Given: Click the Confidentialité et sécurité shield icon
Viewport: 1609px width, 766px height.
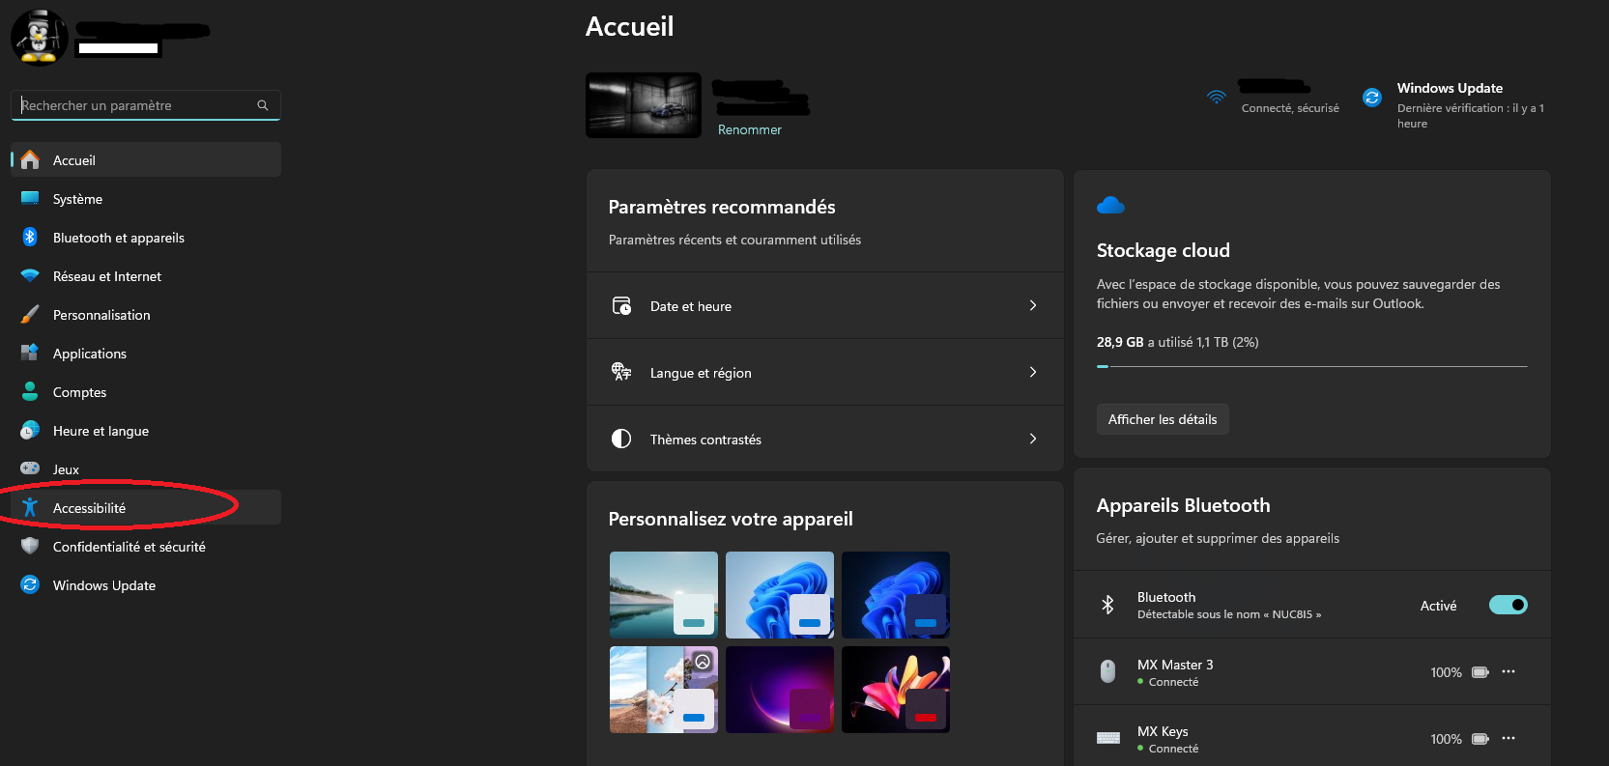Looking at the screenshot, I should tap(30, 547).
